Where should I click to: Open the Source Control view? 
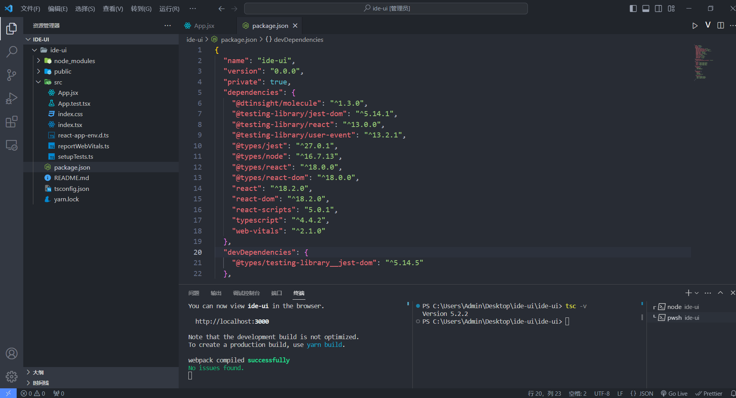[x=12, y=75]
